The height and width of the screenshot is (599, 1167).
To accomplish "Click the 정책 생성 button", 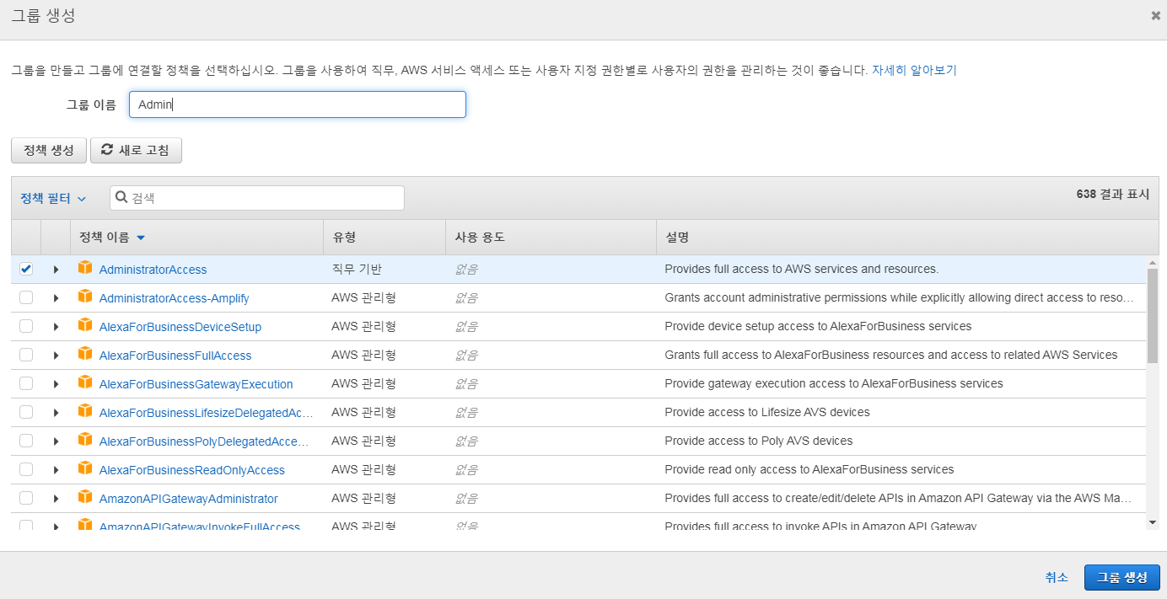I will pos(49,150).
